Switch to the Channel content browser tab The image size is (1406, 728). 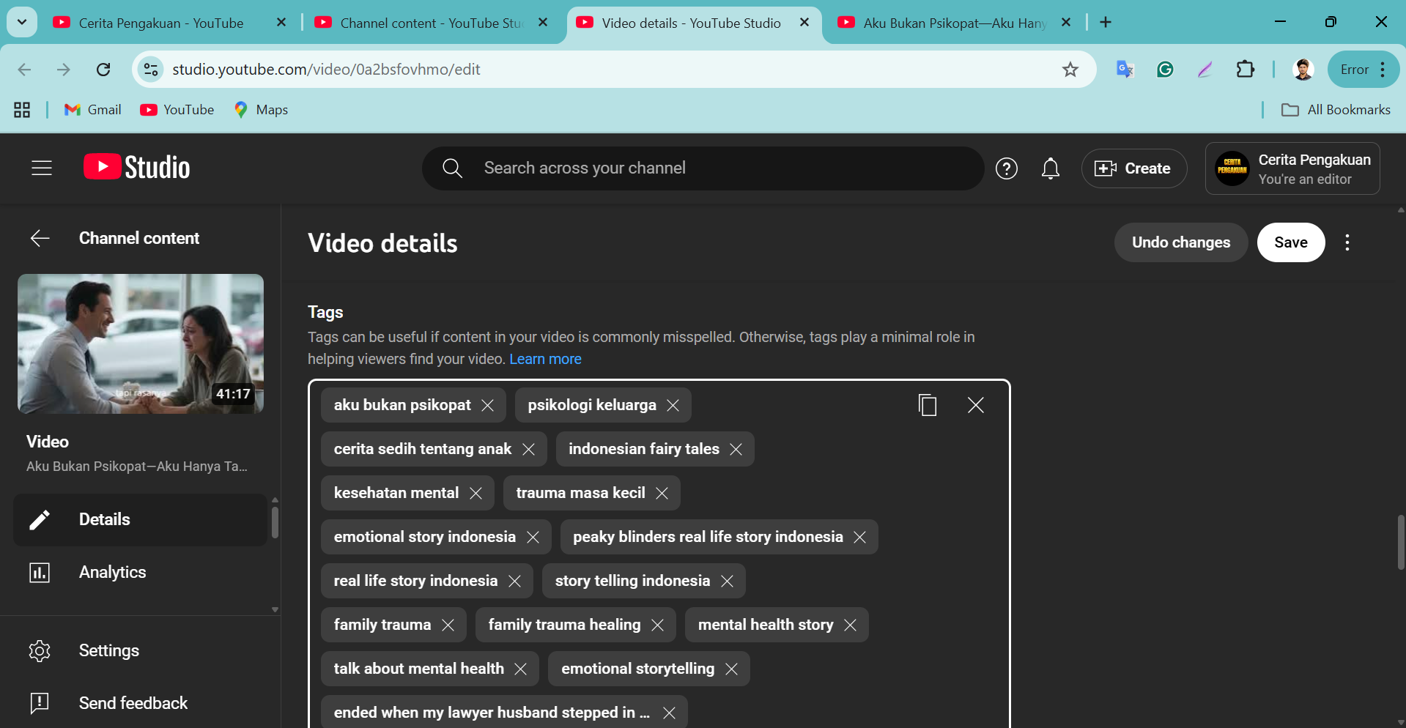pos(425,23)
